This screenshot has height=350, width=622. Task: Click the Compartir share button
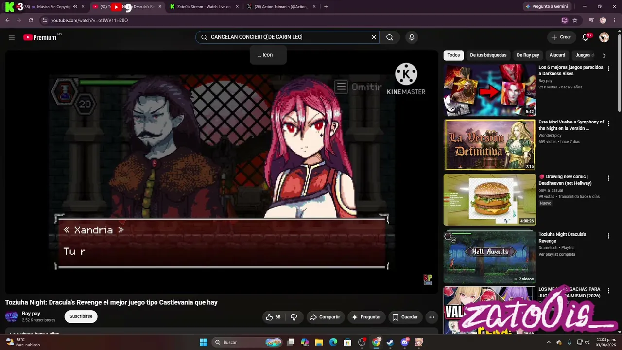click(x=326, y=317)
